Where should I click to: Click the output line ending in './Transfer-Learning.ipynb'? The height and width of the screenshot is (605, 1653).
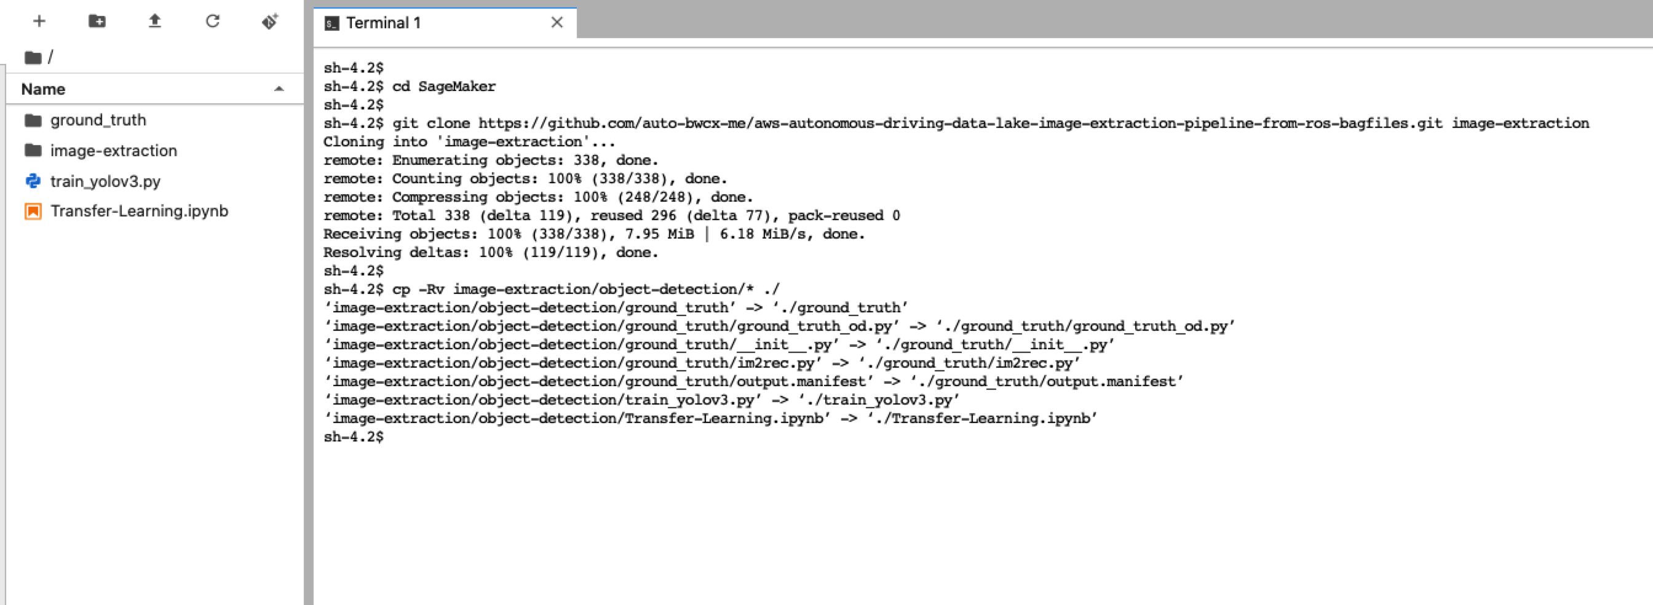coord(710,418)
